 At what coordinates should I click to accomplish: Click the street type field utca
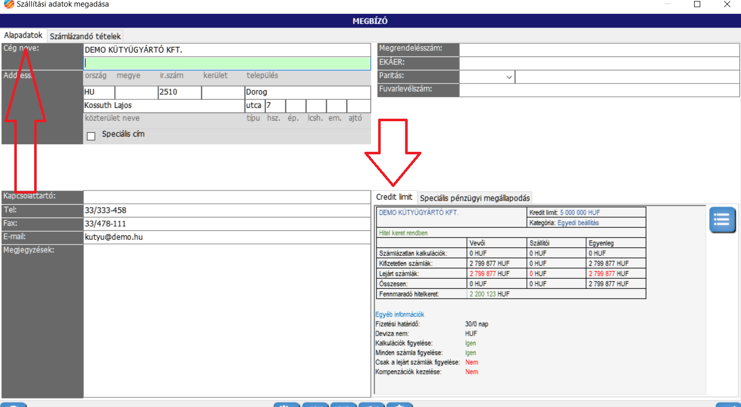click(x=254, y=106)
